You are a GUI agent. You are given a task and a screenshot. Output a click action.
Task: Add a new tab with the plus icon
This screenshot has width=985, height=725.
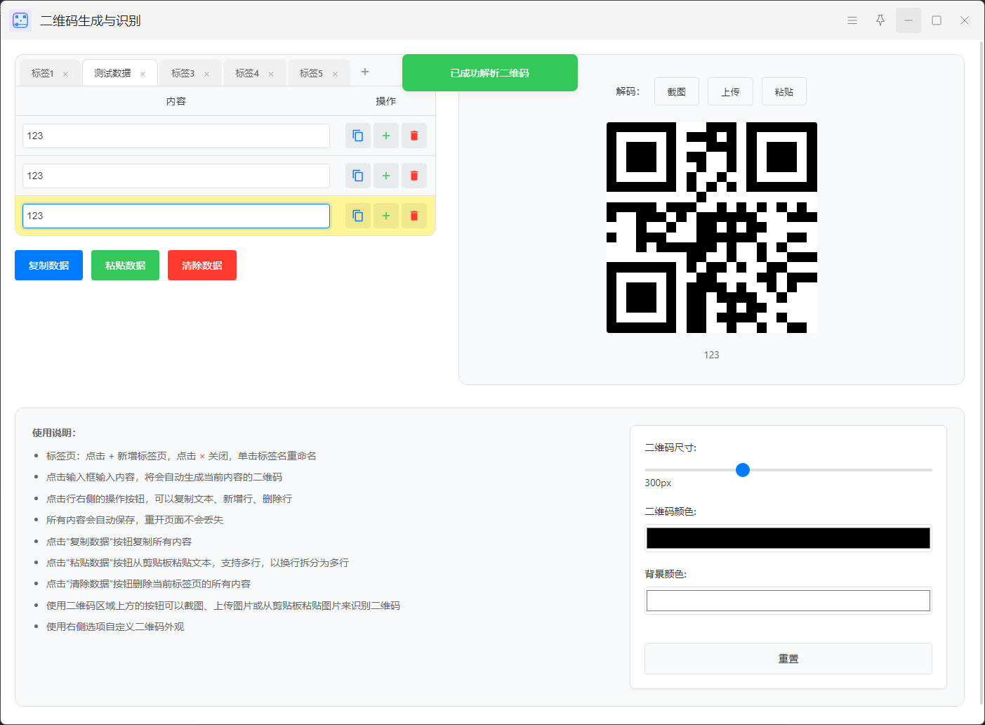click(x=365, y=72)
